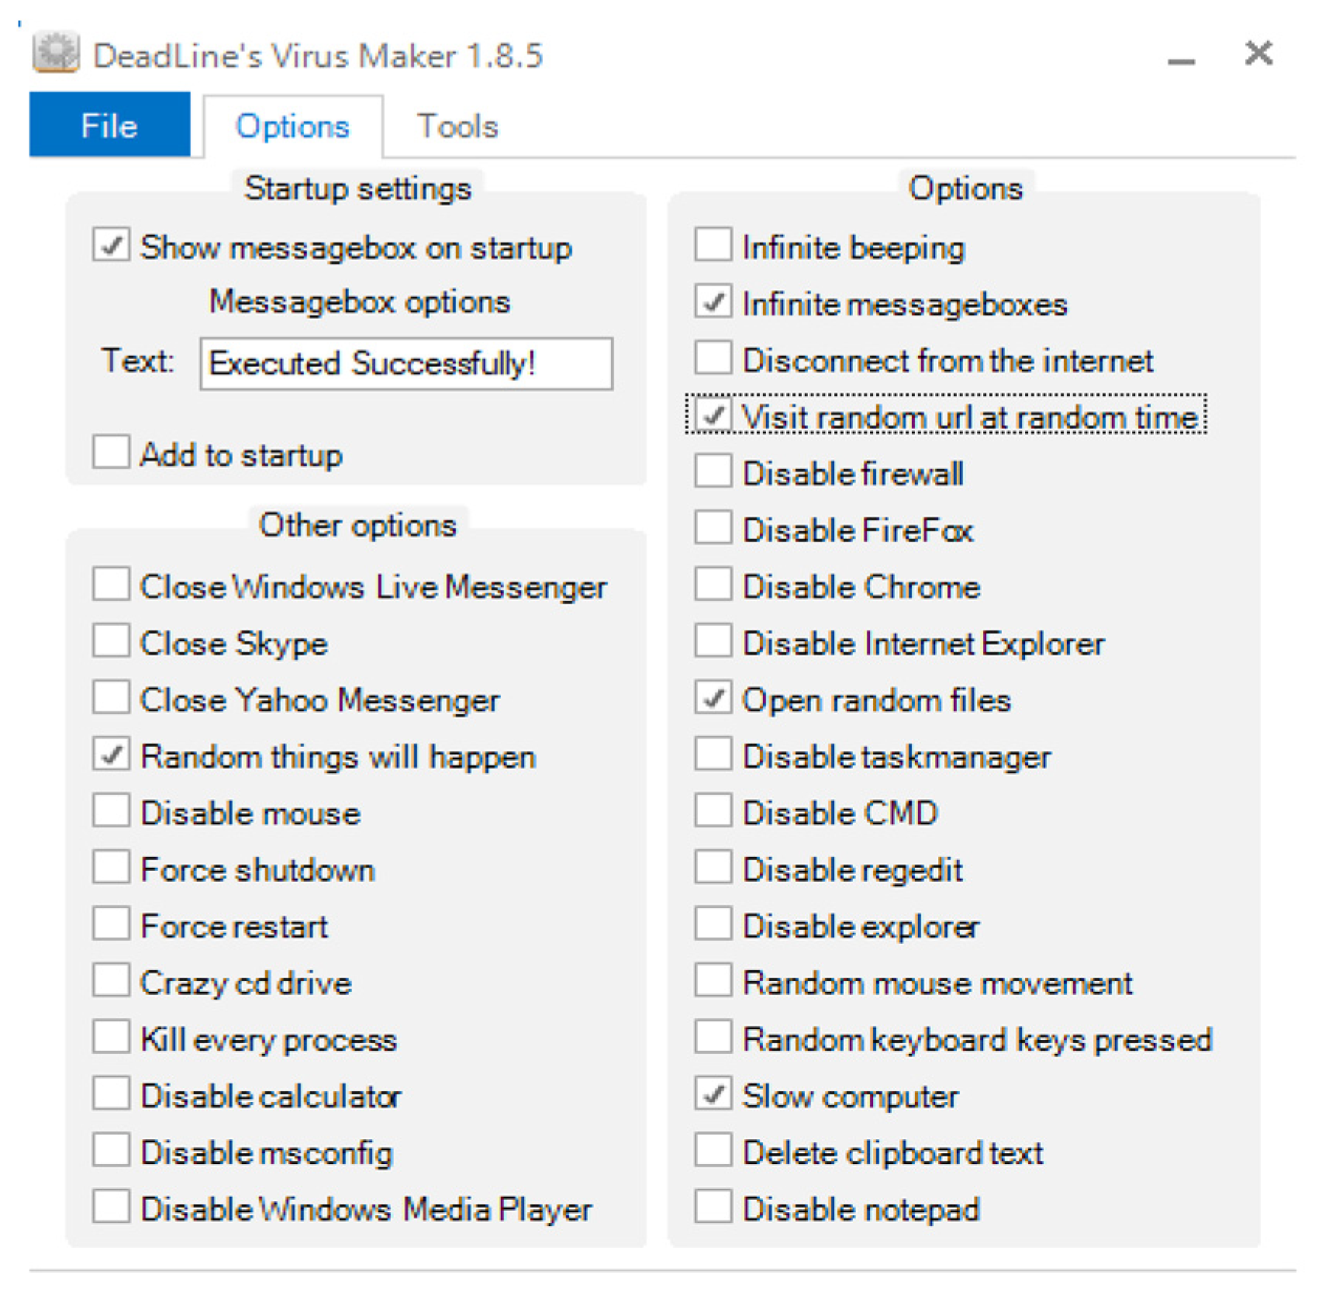Toggle the Infinite beeping checkbox
The height and width of the screenshot is (1299, 1322).
tap(713, 246)
